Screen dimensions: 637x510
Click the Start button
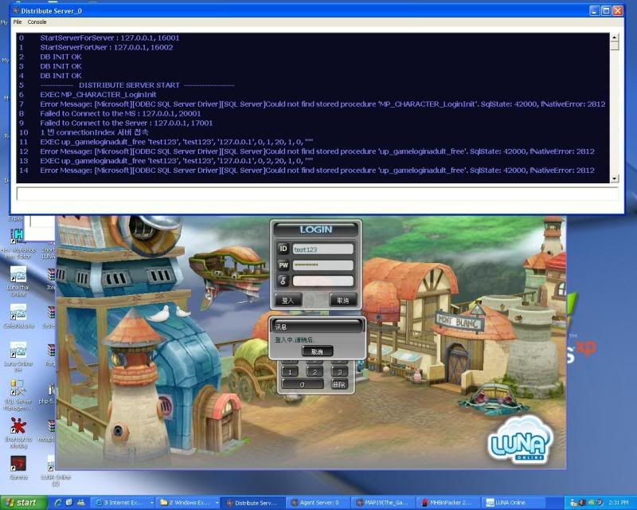[22, 502]
